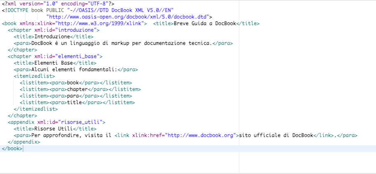Click 'Alcuni elementi fondamentali:' paragraph
376x174 pixels.
point(74,70)
